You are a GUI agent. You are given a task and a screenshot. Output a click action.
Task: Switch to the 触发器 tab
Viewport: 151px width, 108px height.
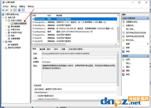pyautogui.click(x=42, y=49)
